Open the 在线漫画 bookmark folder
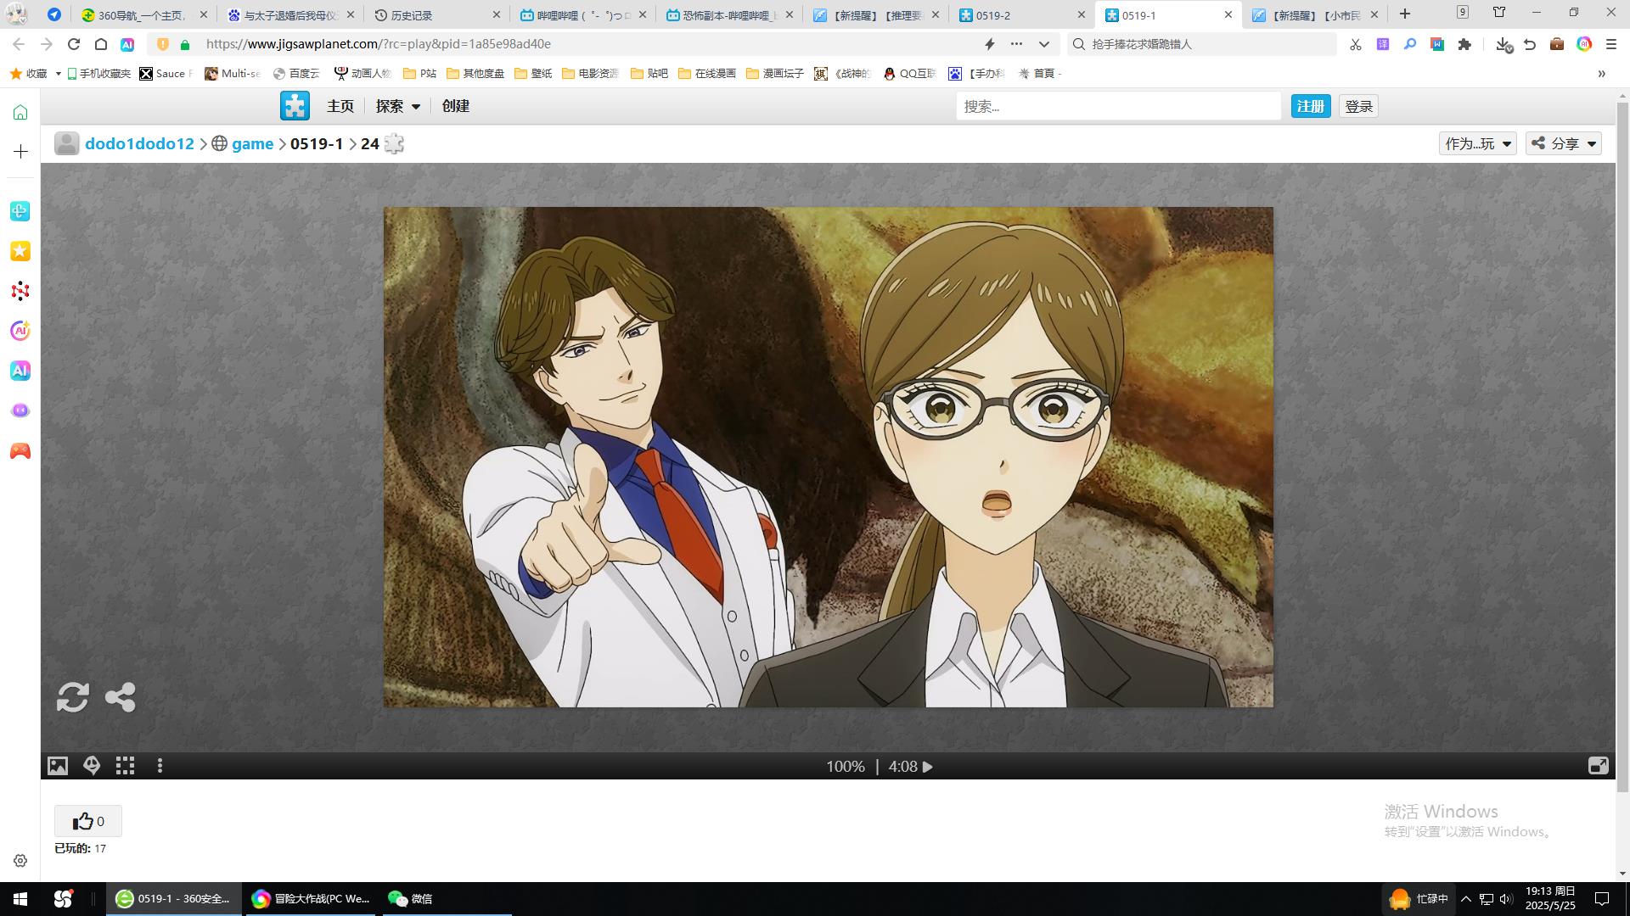1630x916 pixels. tap(707, 74)
